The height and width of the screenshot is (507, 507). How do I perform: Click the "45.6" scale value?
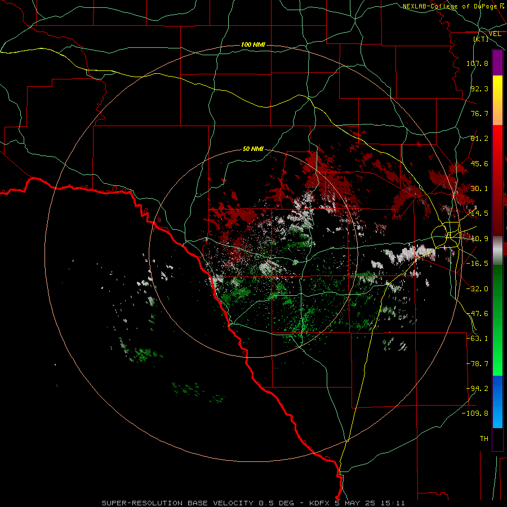click(x=479, y=163)
